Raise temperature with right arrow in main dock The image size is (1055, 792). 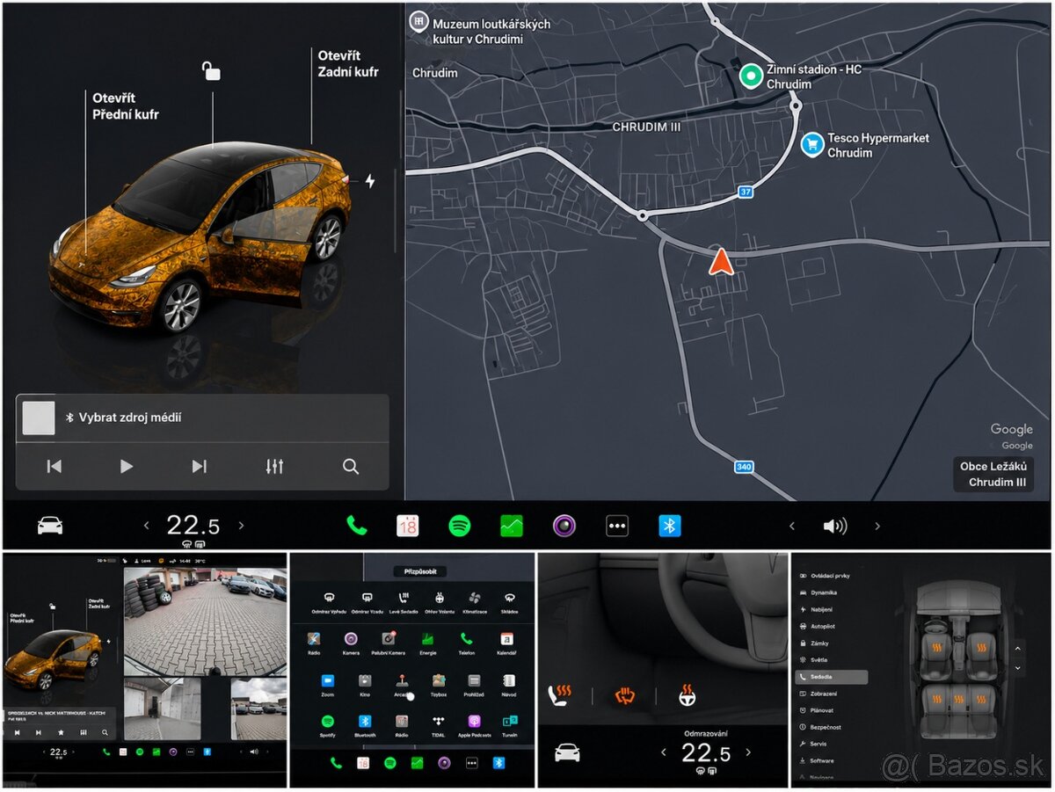coord(241,526)
